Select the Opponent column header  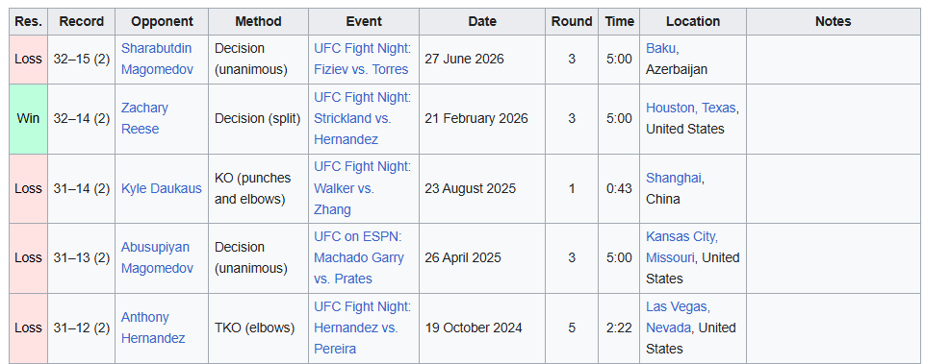[x=162, y=22]
